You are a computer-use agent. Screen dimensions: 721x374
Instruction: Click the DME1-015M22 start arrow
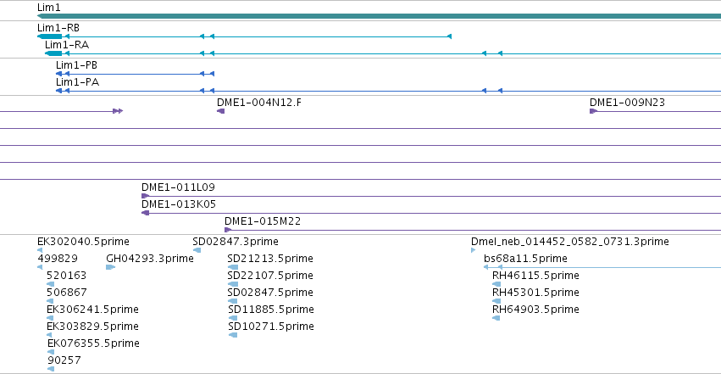pos(228,230)
